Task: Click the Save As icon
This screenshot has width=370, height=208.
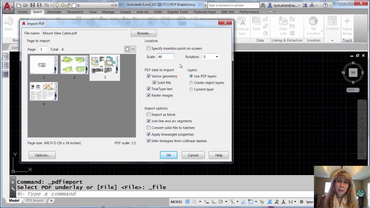Action: (39, 5)
